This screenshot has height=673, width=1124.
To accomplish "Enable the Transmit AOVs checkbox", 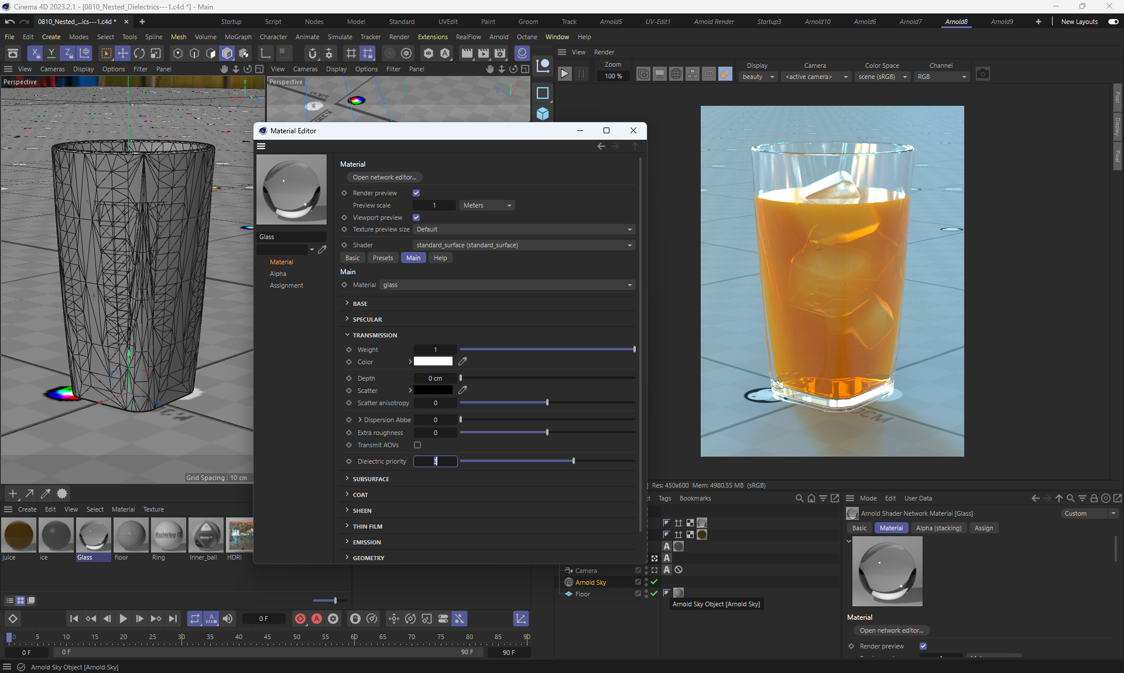I will click(417, 445).
